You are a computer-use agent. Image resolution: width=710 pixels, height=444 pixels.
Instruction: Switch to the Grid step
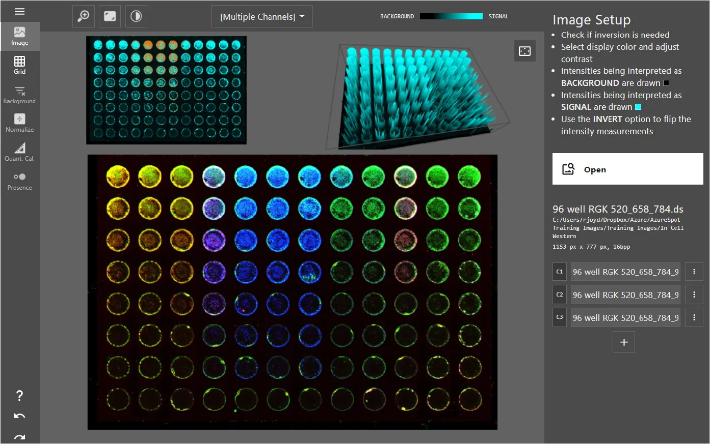19,65
